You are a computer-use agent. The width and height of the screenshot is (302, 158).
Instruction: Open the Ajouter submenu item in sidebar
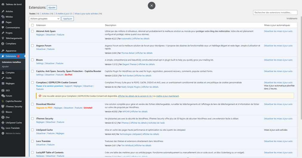(x=5, y=67)
